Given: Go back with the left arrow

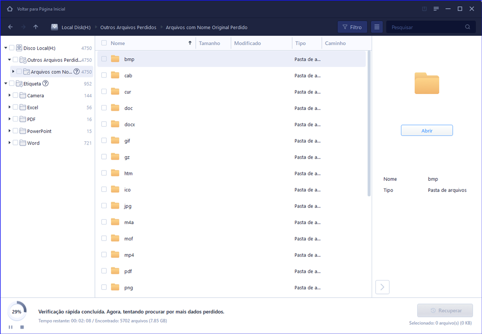Looking at the screenshot, I should click(11, 27).
